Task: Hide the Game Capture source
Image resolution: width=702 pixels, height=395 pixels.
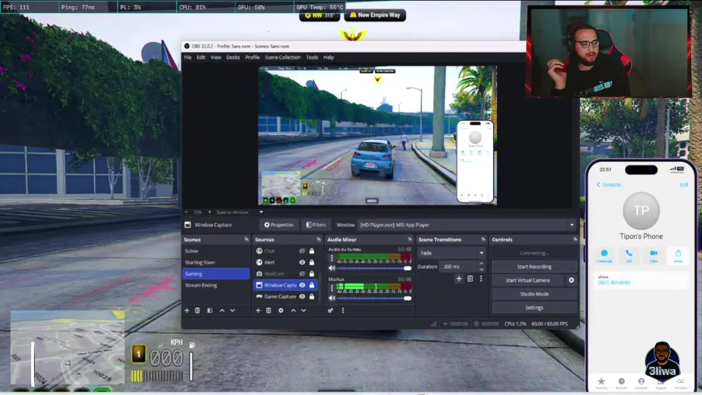Action: tap(302, 297)
